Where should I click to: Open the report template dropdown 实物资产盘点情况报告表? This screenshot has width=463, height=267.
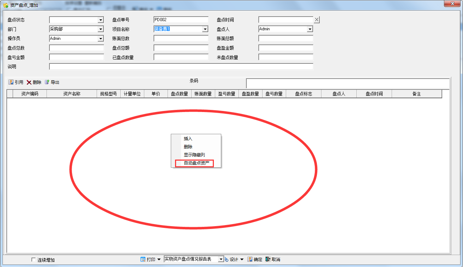(221, 260)
